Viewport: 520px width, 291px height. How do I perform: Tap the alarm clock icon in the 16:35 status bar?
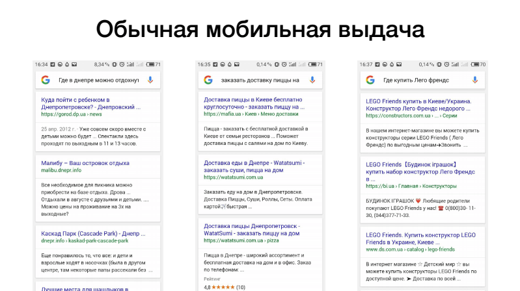284,64
